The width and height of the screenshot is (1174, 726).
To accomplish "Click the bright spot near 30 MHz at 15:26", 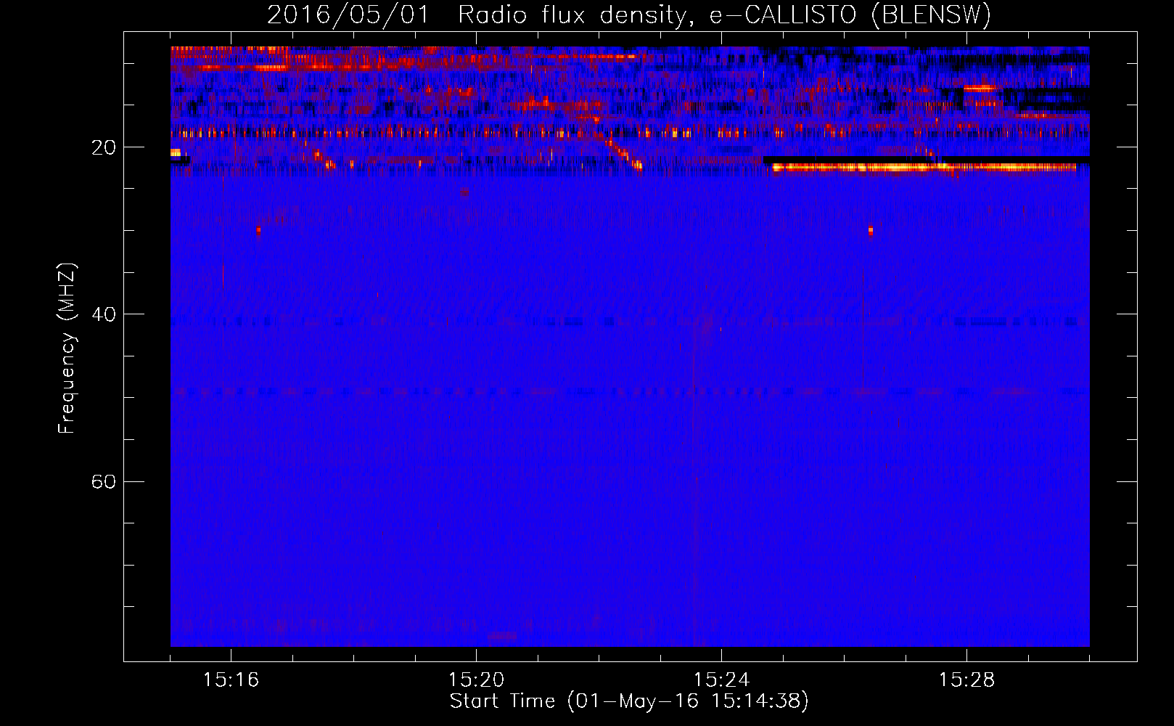I will pyautogui.click(x=871, y=231).
